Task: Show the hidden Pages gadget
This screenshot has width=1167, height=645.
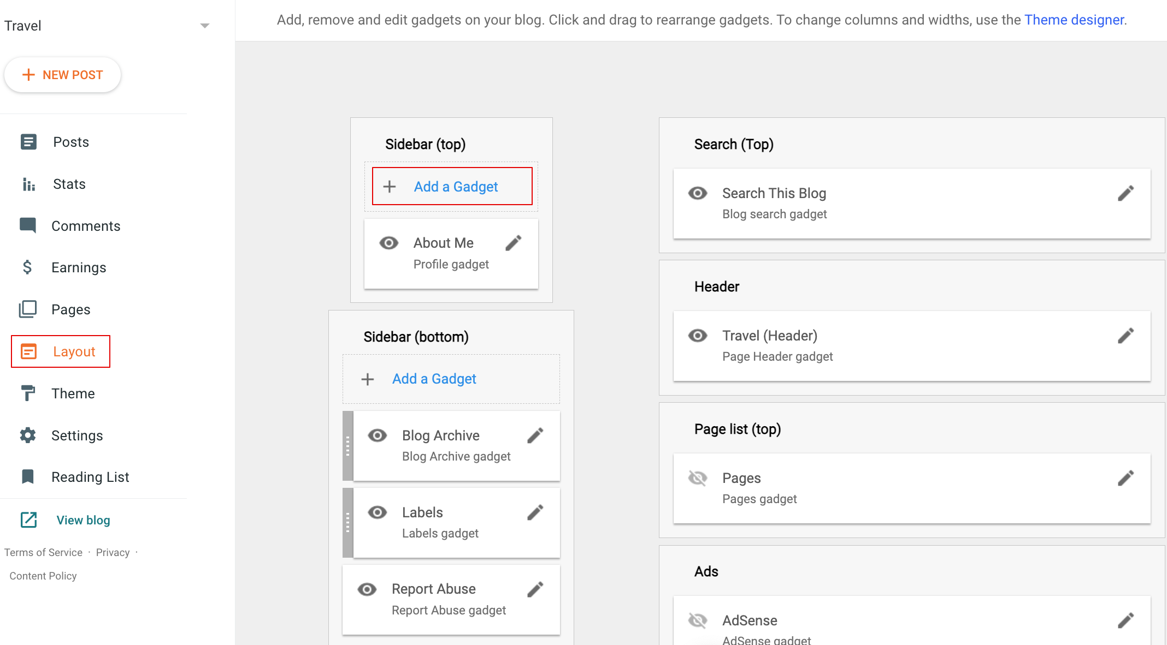Action: (698, 478)
